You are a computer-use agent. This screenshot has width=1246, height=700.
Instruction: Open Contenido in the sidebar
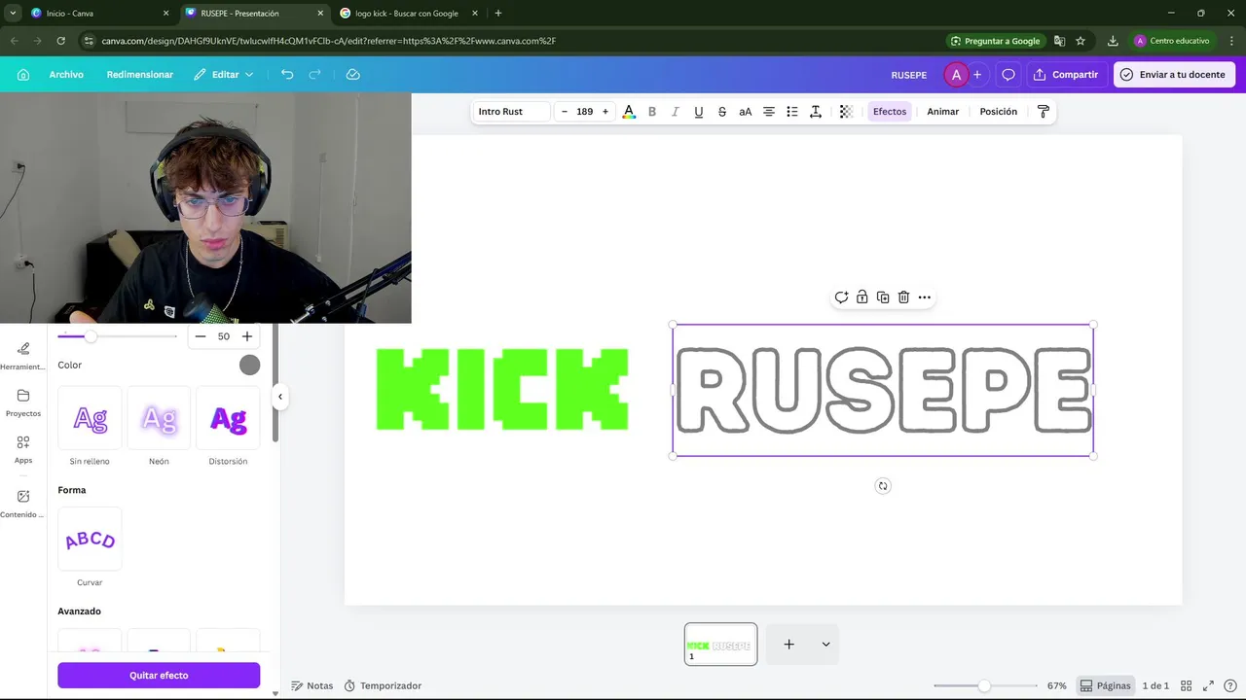23,504
